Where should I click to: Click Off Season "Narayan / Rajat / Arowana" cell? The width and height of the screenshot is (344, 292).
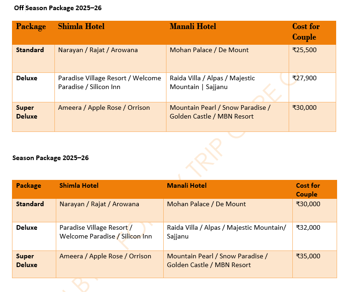tap(98, 50)
